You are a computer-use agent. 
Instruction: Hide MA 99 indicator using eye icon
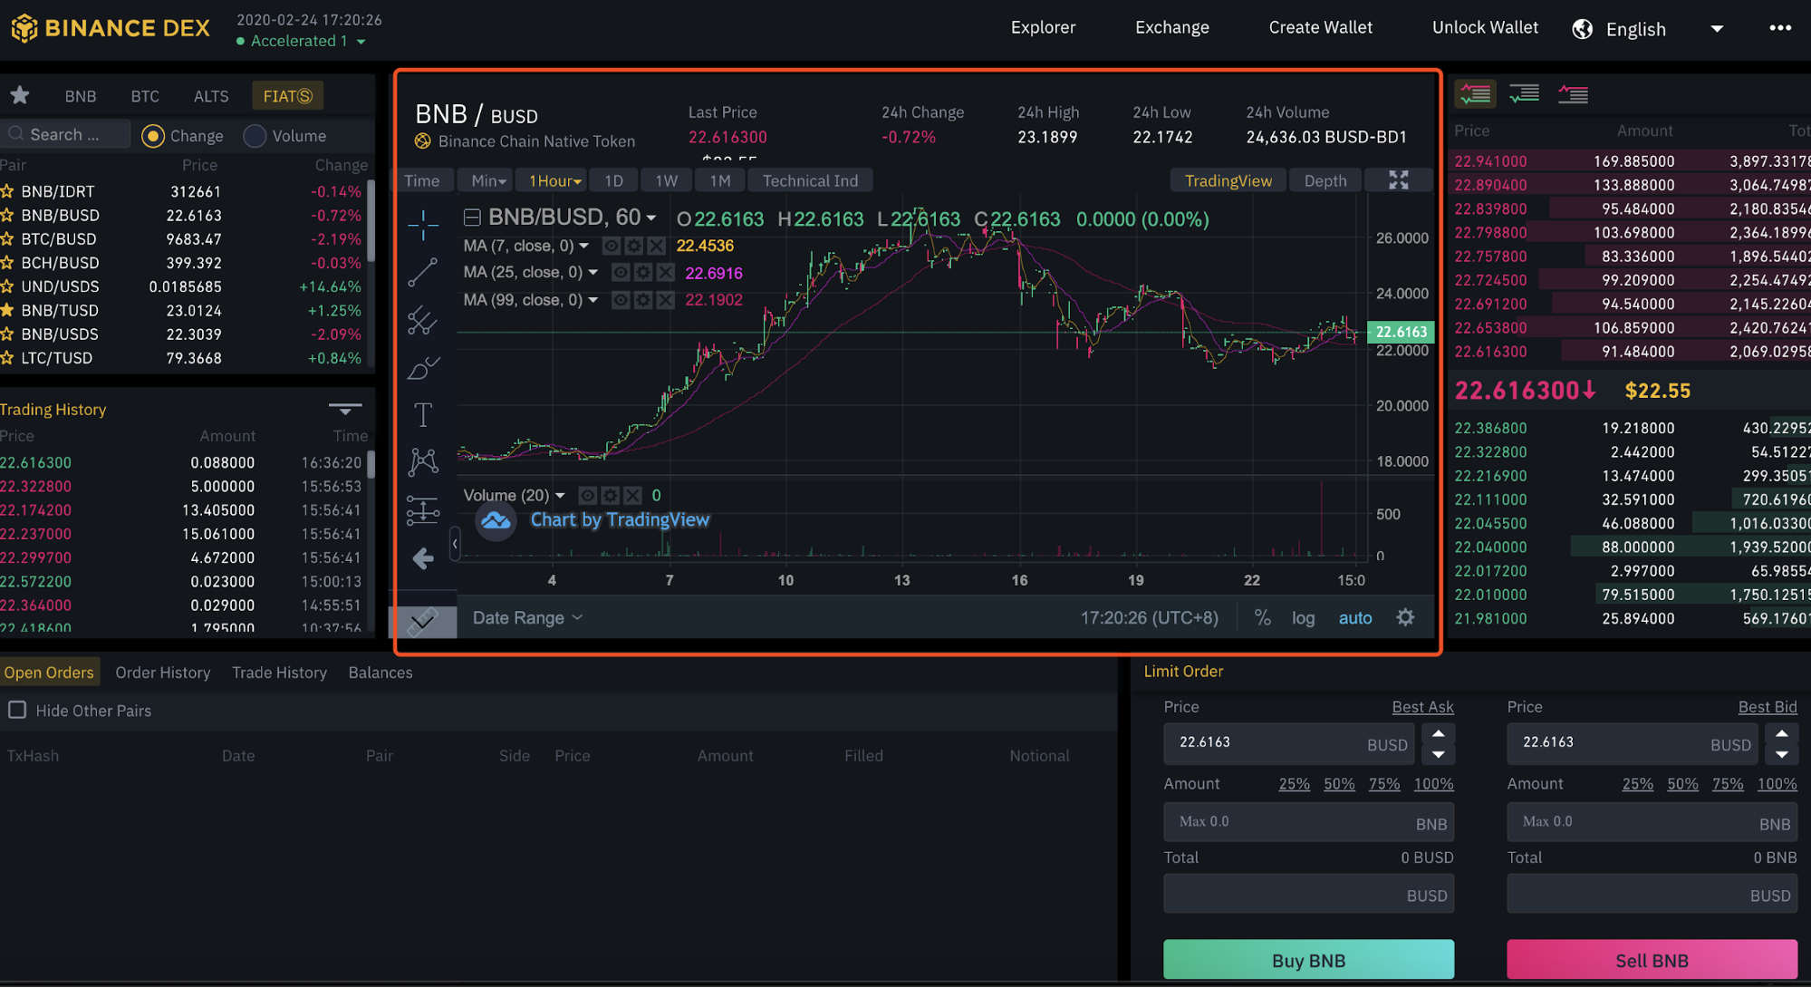point(621,300)
